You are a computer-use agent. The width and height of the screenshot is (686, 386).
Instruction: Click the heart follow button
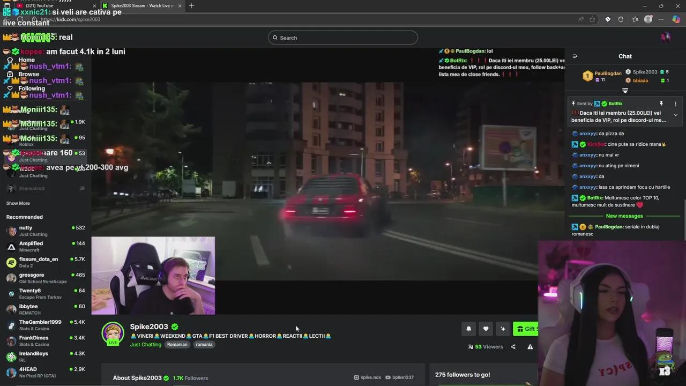486,329
